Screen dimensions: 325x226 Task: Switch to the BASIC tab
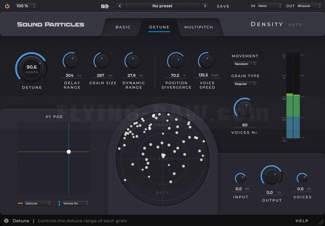click(x=123, y=27)
